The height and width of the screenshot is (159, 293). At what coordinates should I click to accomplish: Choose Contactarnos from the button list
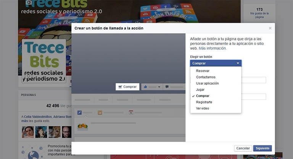tap(205, 77)
